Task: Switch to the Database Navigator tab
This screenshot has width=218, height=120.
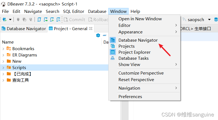Action: 24,28
